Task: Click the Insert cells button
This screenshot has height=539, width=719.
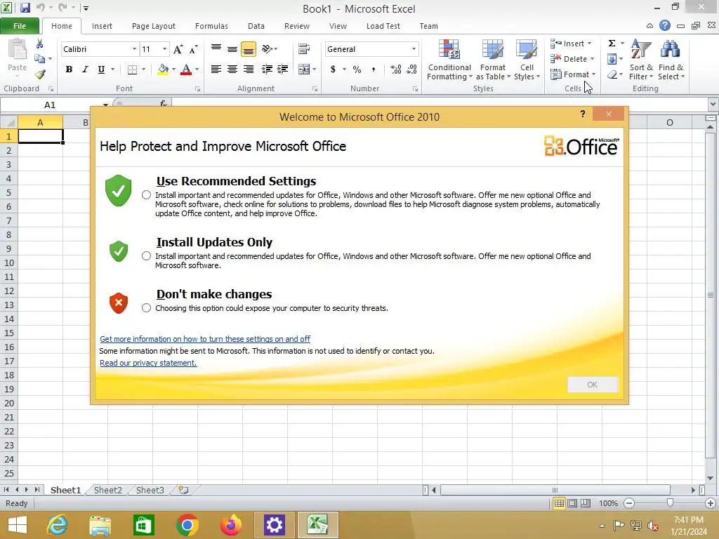Action: [x=571, y=44]
